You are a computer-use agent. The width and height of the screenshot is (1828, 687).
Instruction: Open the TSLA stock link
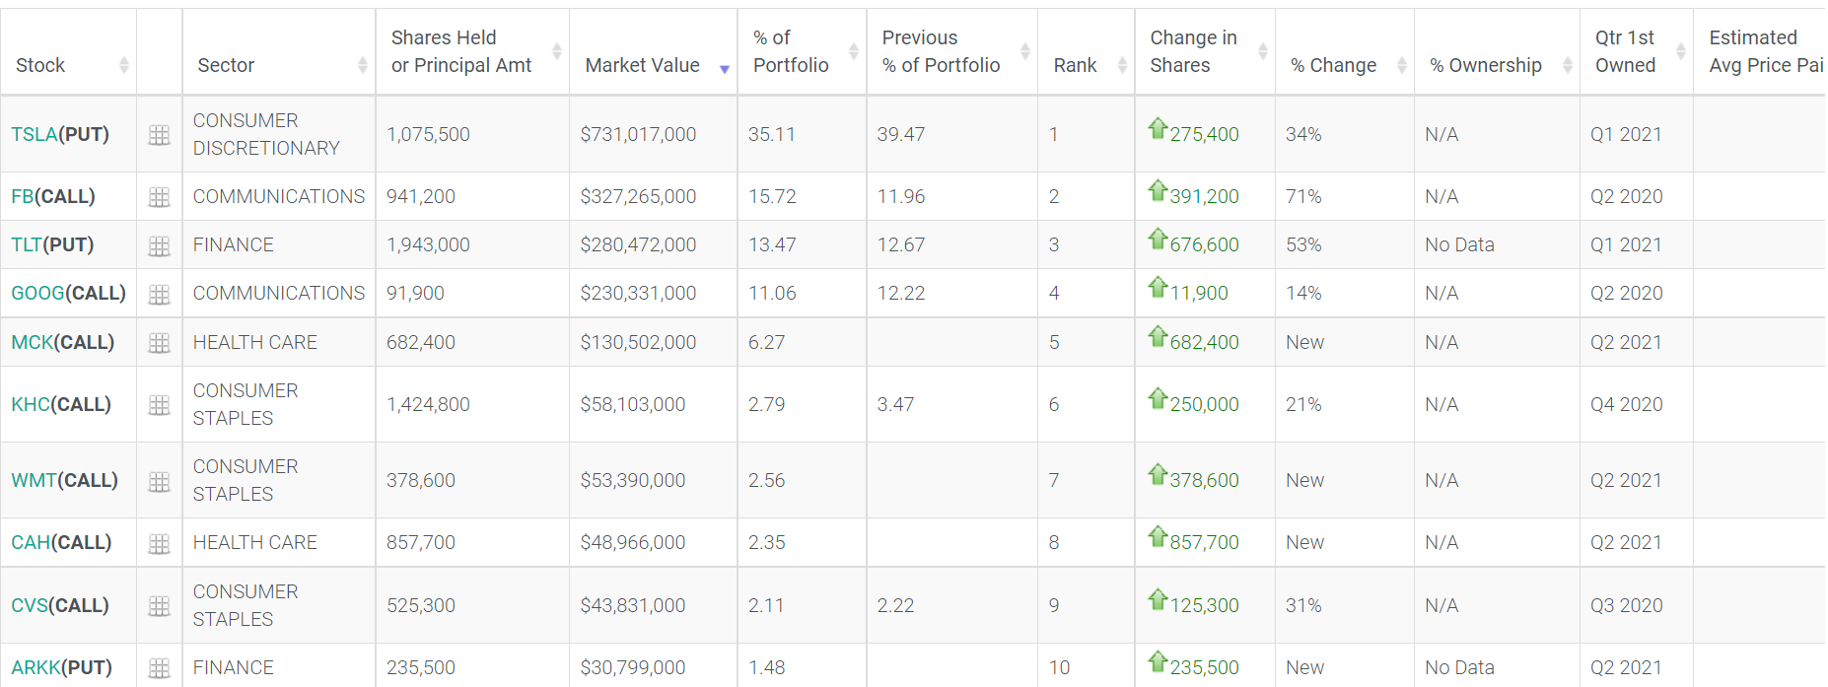point(35,134)
